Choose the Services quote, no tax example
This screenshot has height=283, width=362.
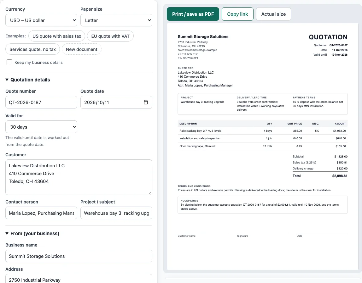tap(32, 49)
